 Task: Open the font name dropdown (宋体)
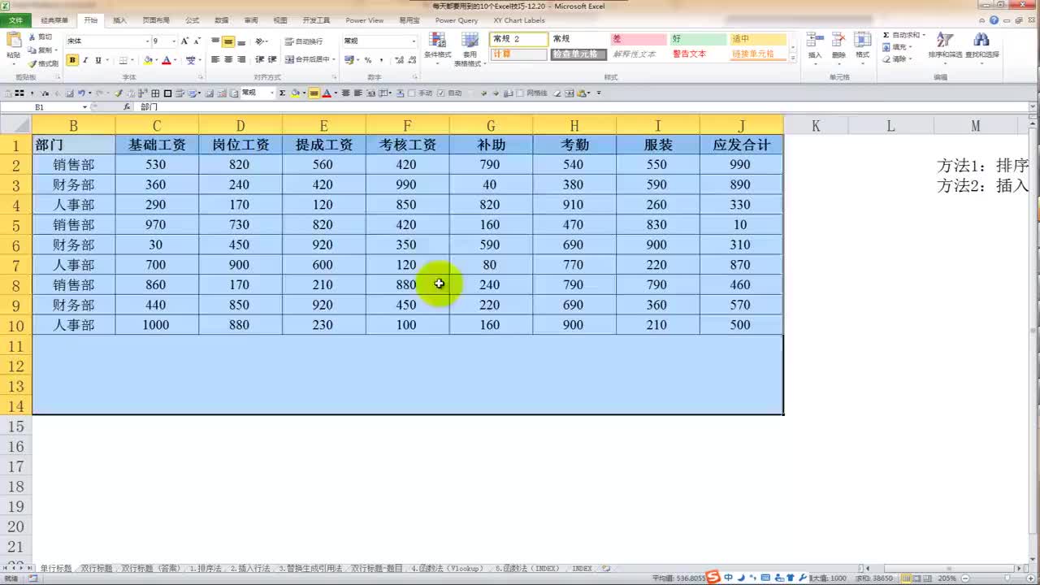pyautogui.click(x=147, y=41)
